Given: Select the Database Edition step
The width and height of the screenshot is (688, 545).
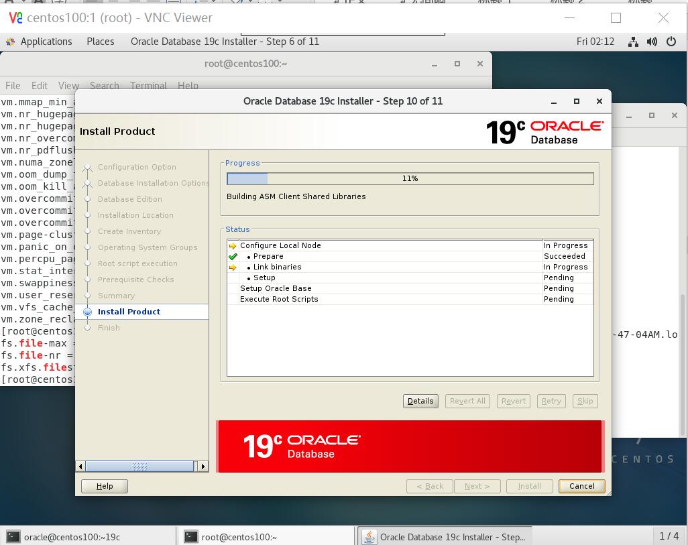Looking at the screenshot, I should (130, 199).
